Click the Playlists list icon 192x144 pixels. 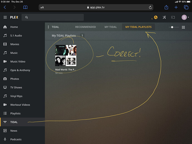[x=5, y=113]
